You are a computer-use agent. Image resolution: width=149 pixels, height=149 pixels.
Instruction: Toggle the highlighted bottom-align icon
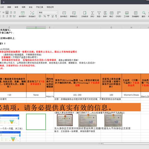coord(7,12)
